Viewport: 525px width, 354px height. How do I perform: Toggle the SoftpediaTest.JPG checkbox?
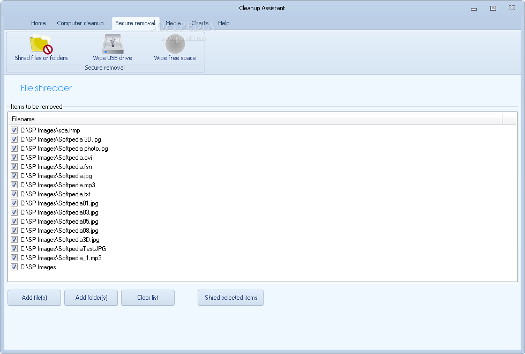pyautogui.click(x=14, y=249)
